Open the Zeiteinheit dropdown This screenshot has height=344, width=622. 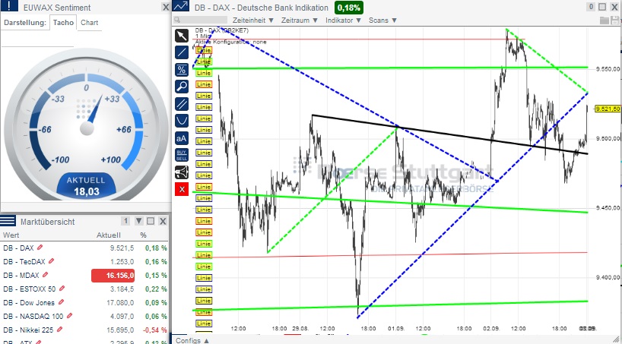(x=253, y=20)
